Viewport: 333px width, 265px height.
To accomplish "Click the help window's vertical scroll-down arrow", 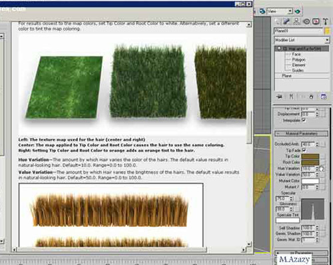I will click(x=249, y=244).
